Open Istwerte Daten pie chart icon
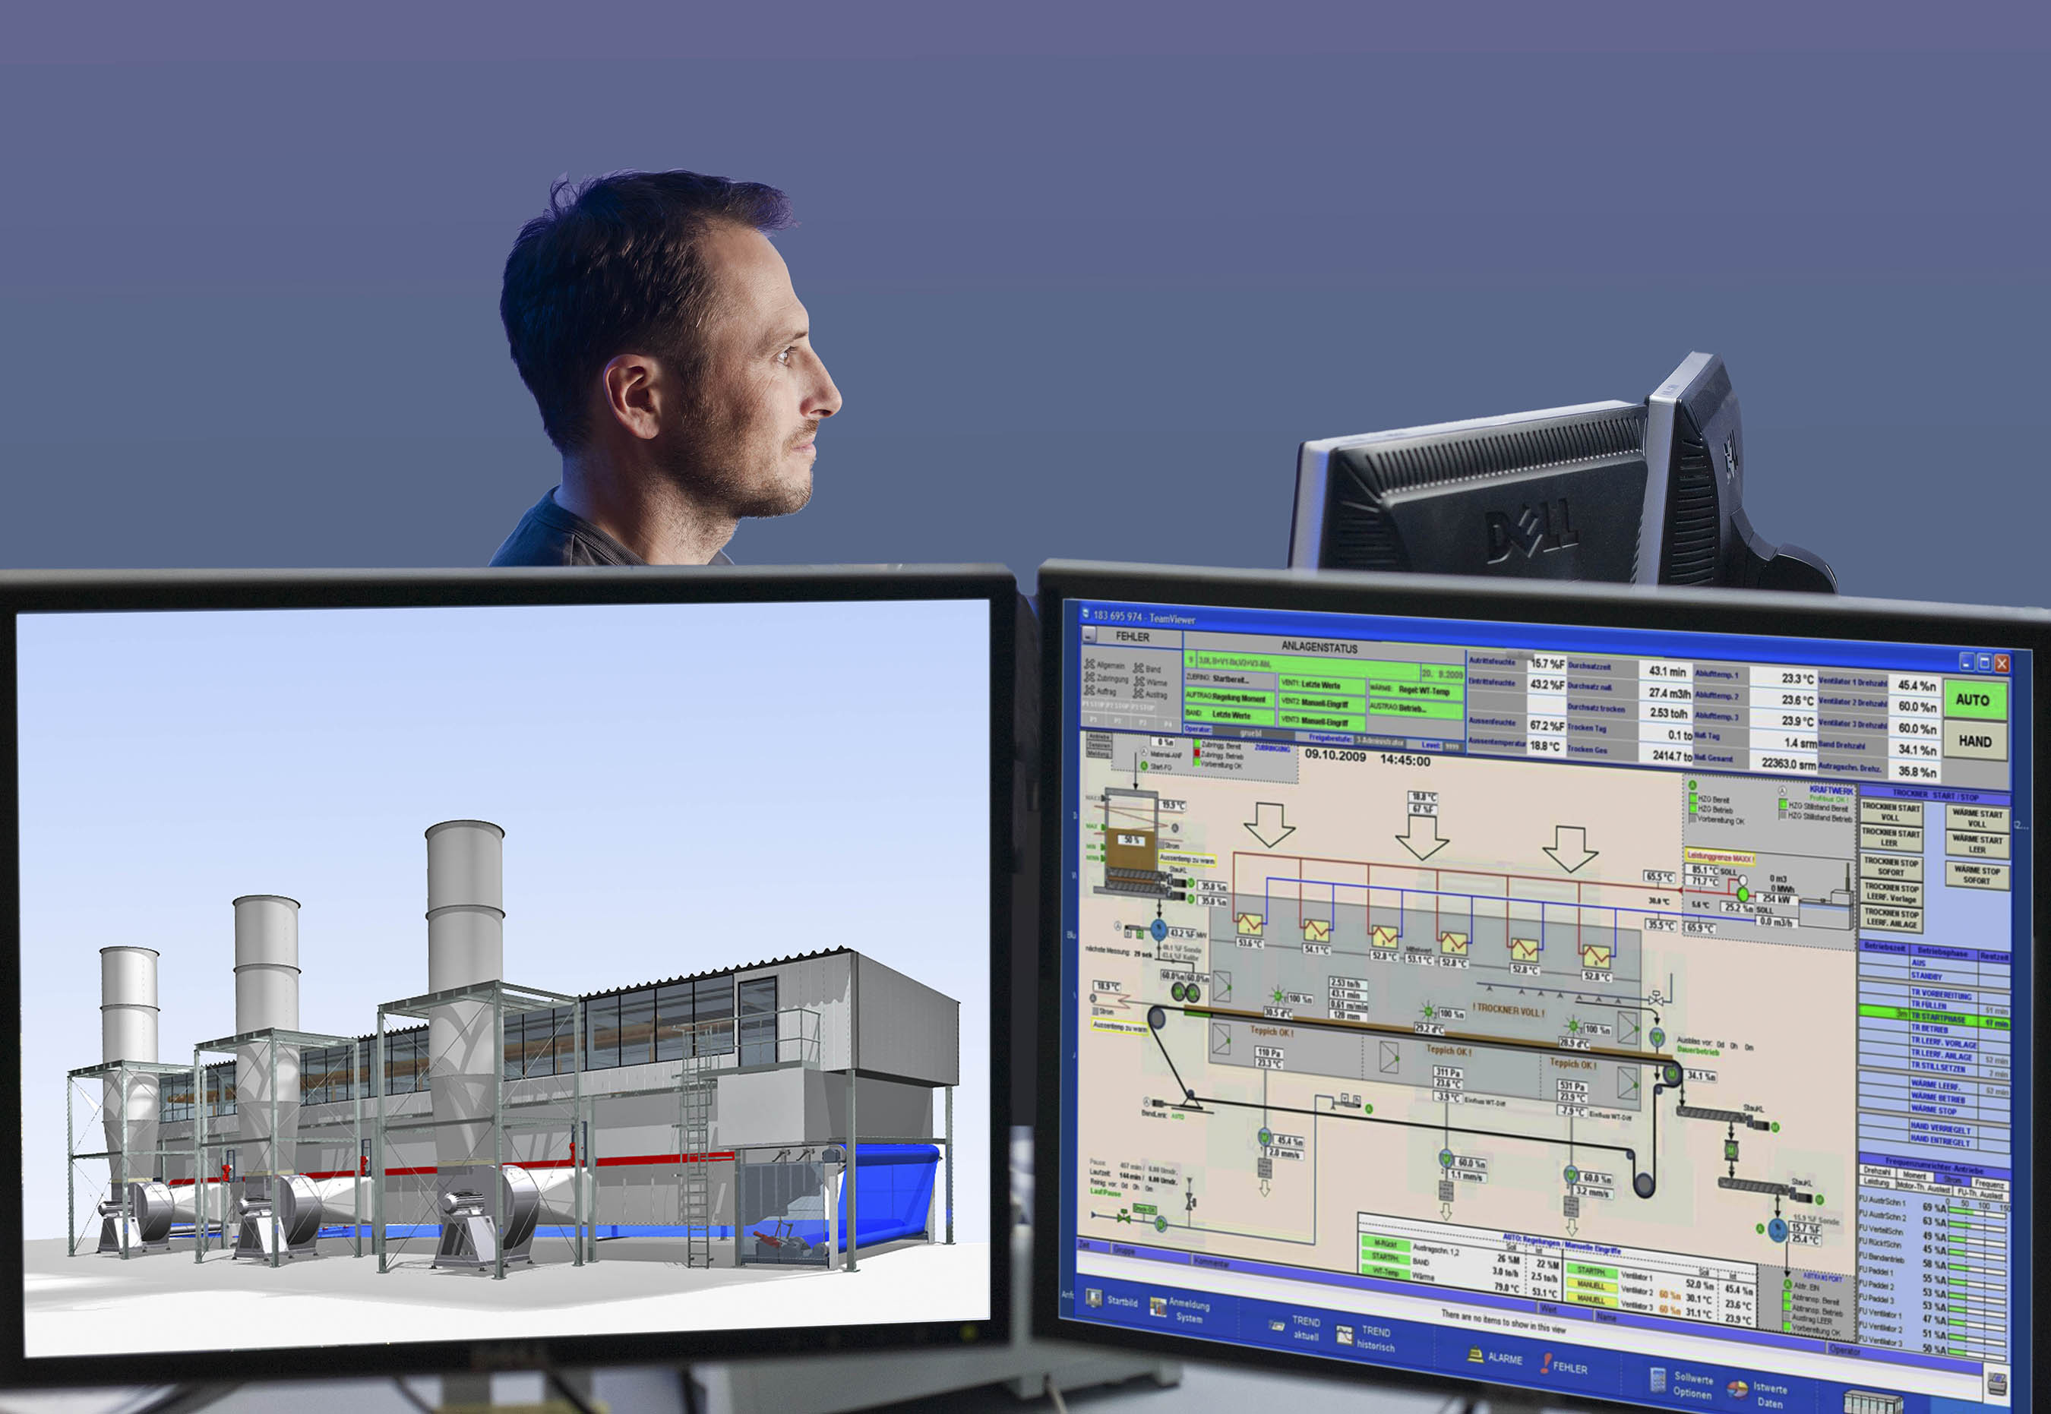Image resolution: width=2051 pixels, height=1414 pixels. point(1737,1389)
